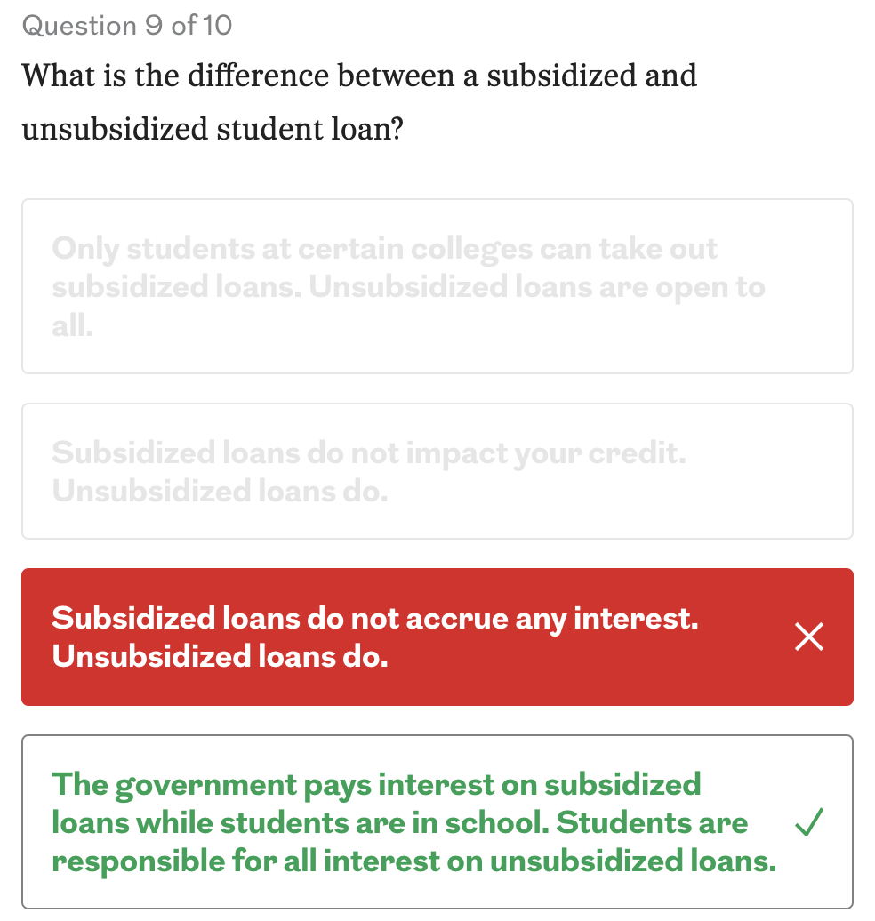Click the green checkmark icon
The height and width of the screenshot is (921, 875).
click(808, 823)
